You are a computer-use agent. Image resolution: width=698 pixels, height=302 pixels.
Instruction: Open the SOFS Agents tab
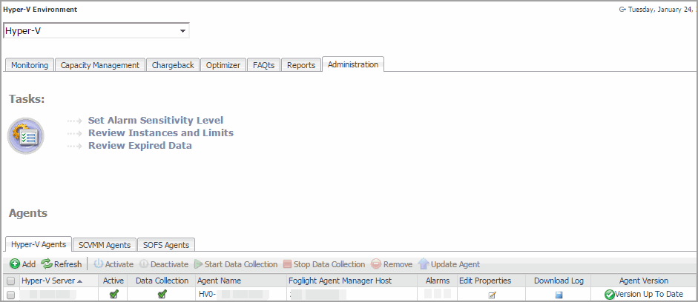click(x=166, y=245)
